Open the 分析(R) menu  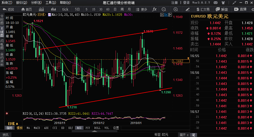pyautogui.click(x=36, y=3)
